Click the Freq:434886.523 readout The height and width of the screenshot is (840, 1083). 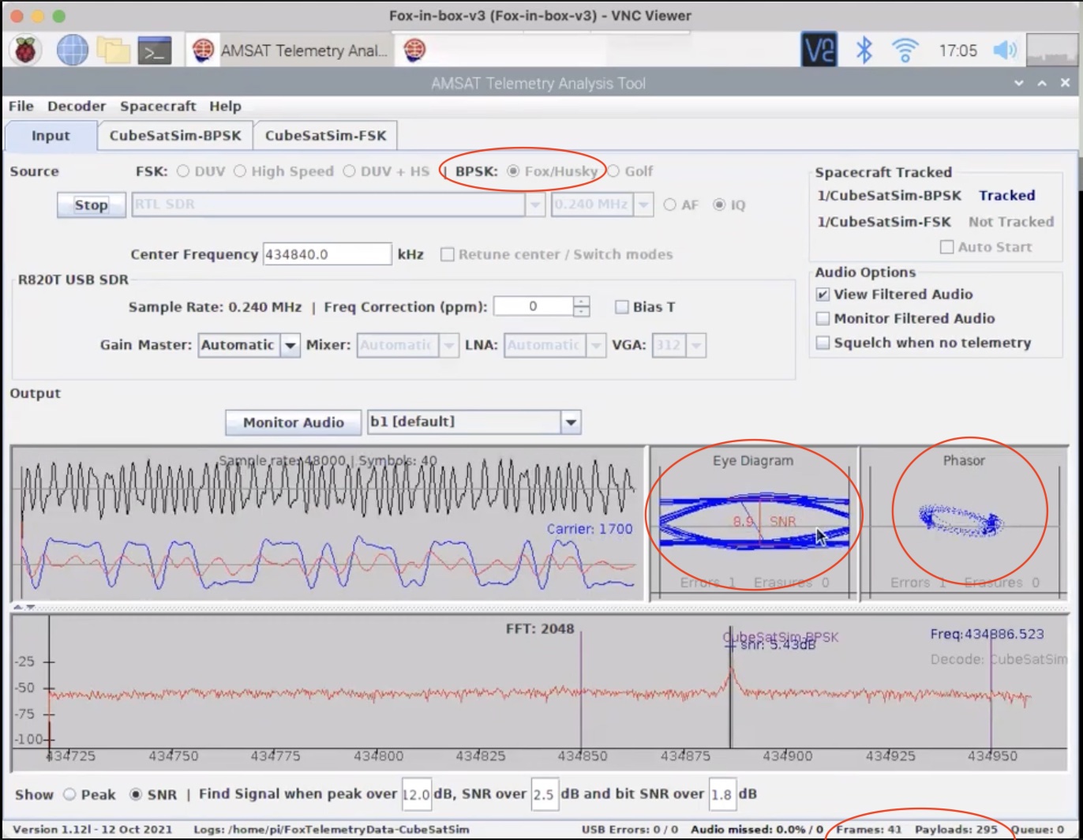click(x=987, y=634)
